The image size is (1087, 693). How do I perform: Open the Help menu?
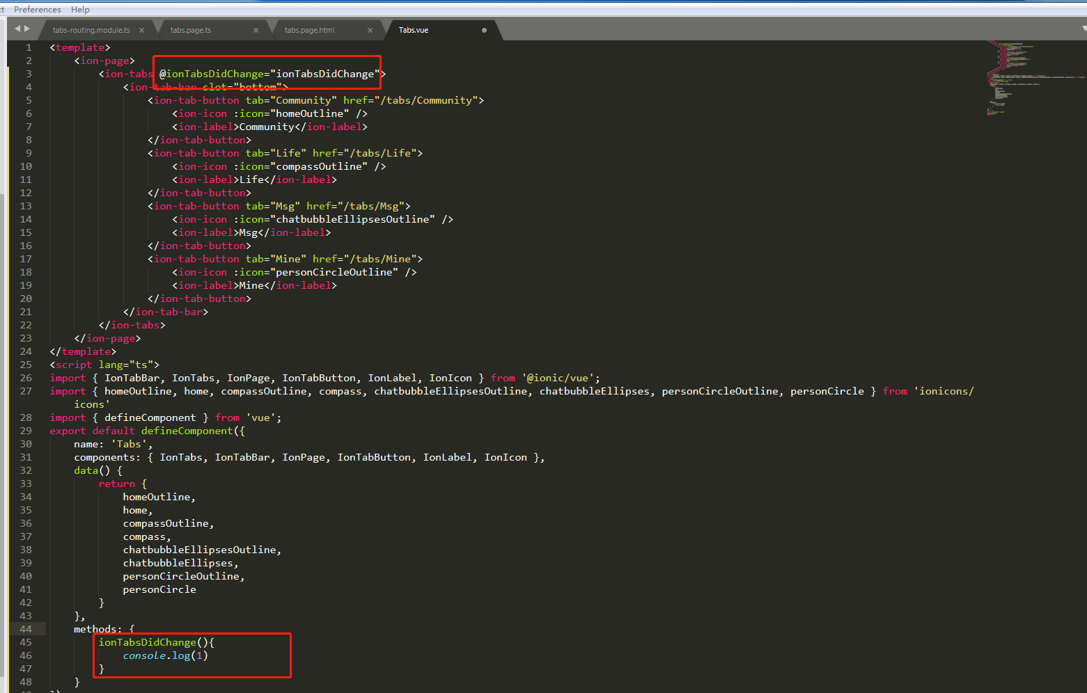point(80,9)
